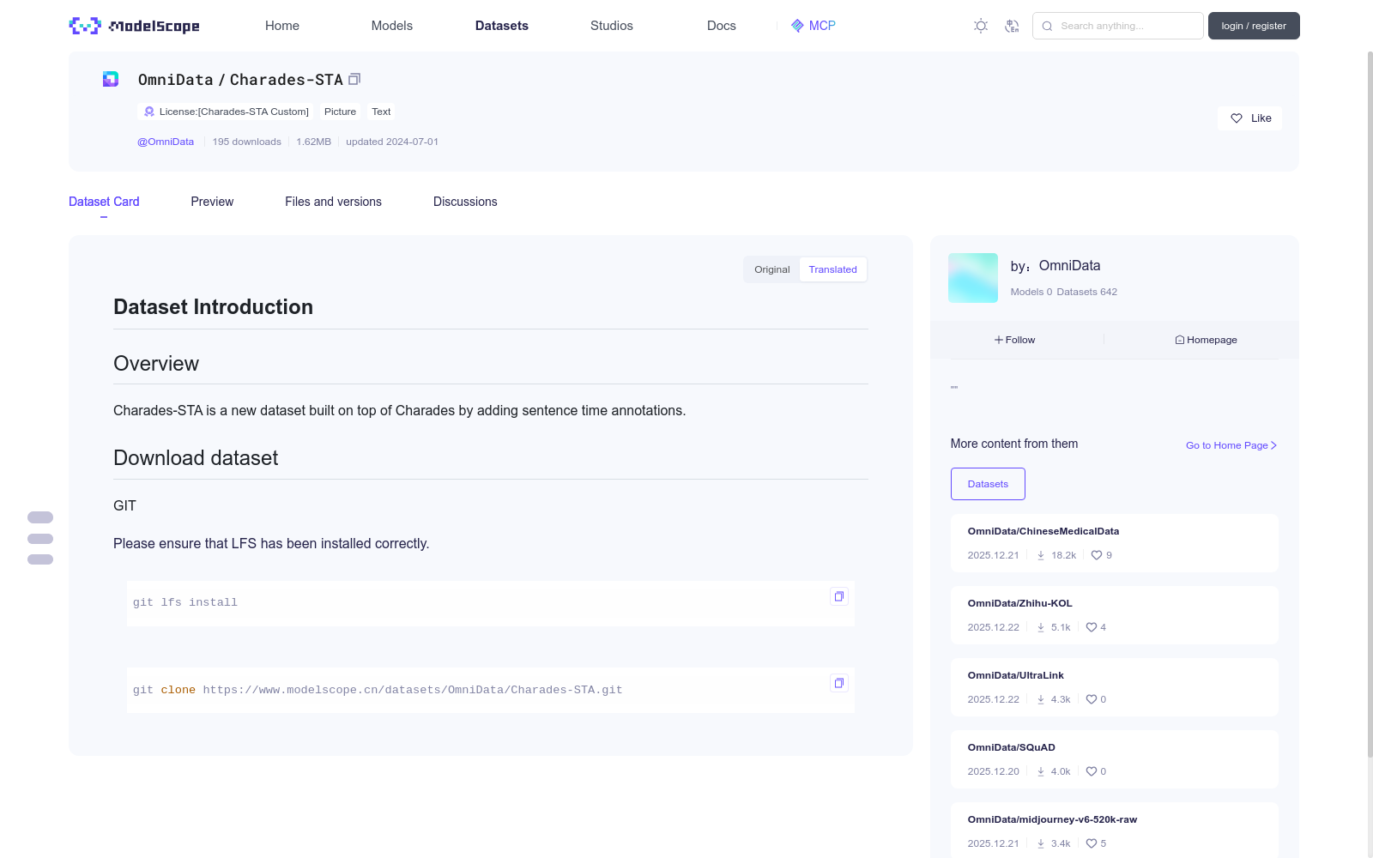
Task: Open OmniData/SQuAD dataset link
Action: coord(1012,747)
